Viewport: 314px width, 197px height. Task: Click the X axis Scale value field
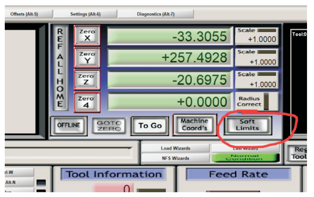(256, 39)
